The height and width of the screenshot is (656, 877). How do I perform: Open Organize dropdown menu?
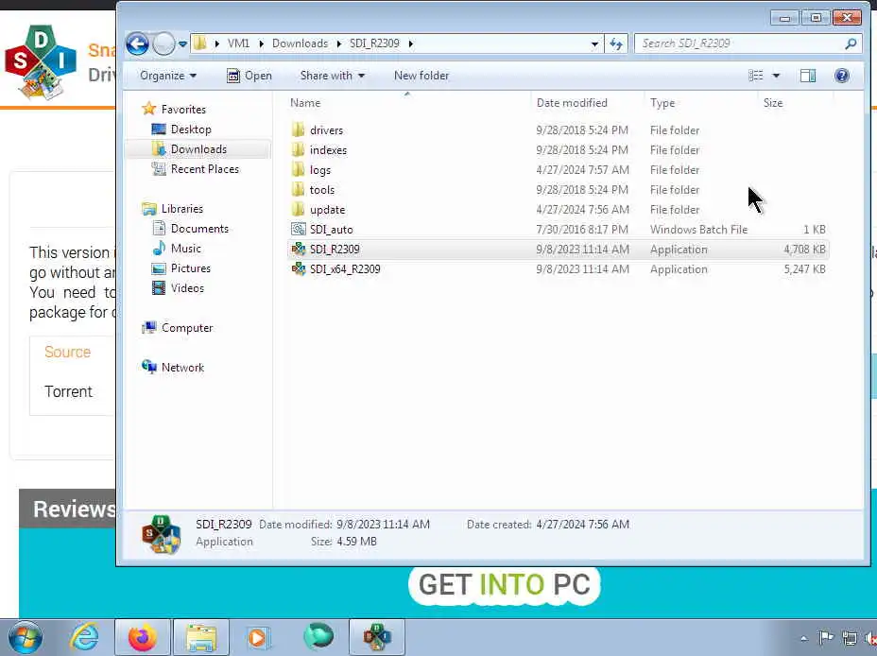168,76
